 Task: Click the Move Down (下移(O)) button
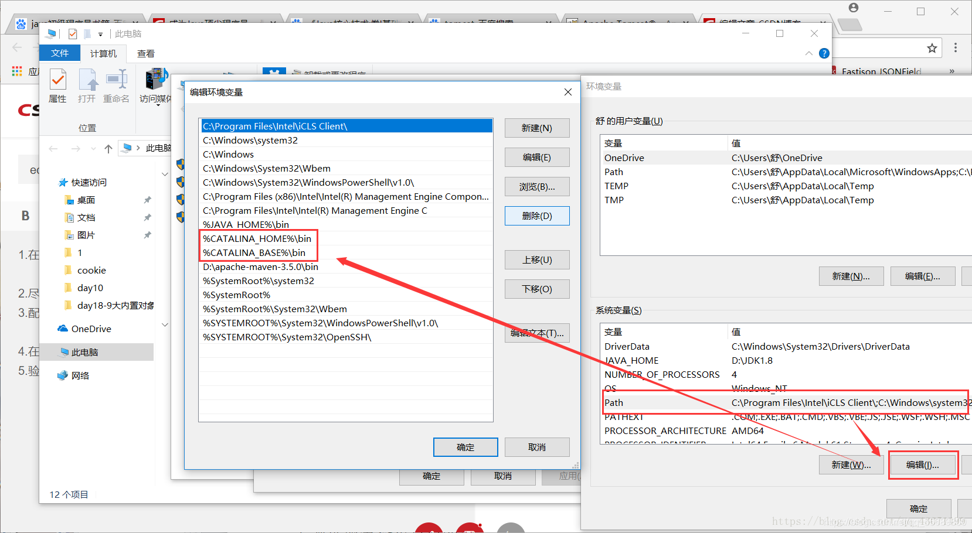pos(537,289)
